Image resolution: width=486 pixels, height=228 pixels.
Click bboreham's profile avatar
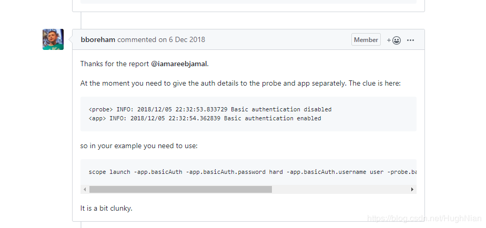click(53, 39)
